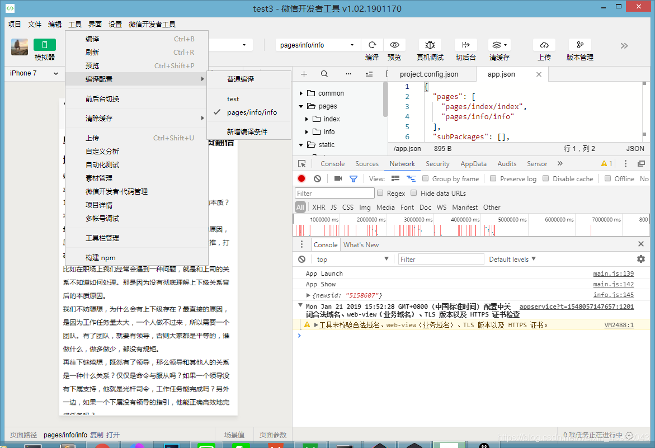Toggle the network filter funnel icon
Screen dimensions: 655x448
pos(354,179)
